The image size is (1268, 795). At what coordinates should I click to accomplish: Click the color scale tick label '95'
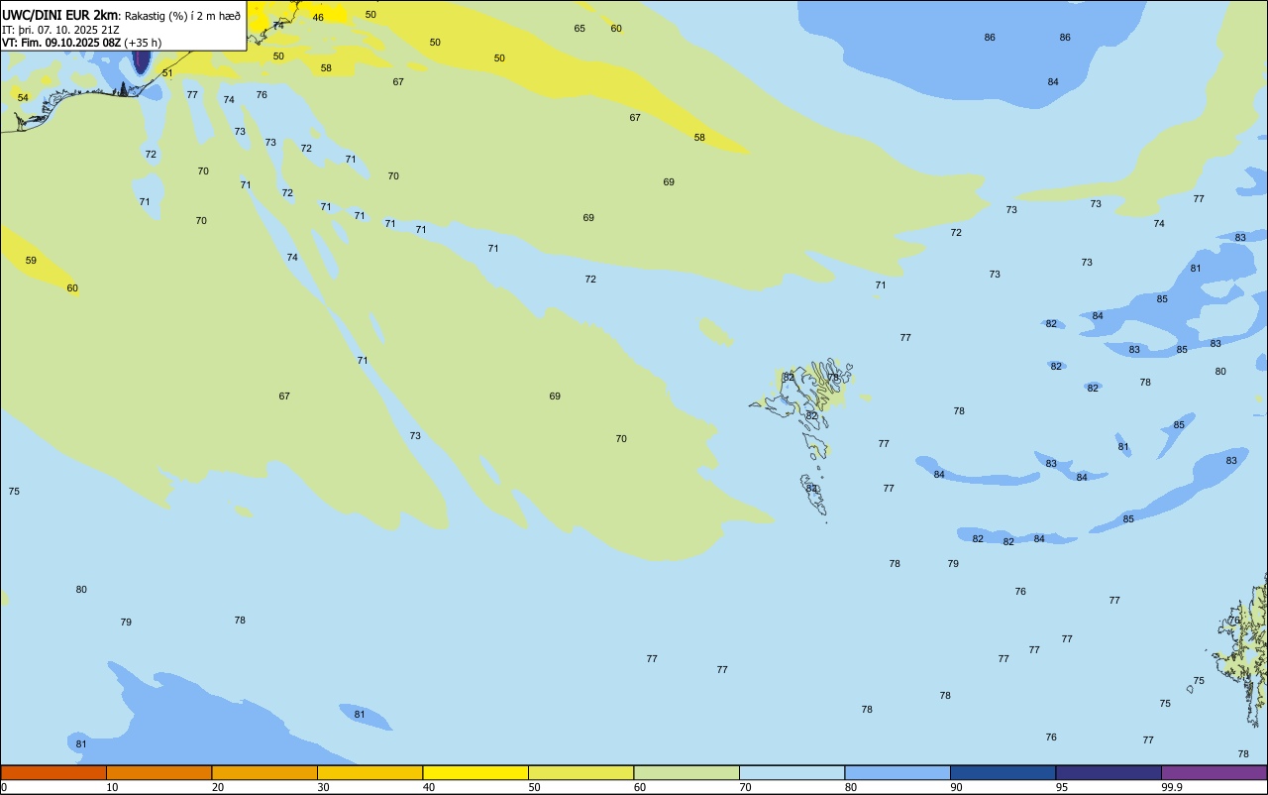1062,787
